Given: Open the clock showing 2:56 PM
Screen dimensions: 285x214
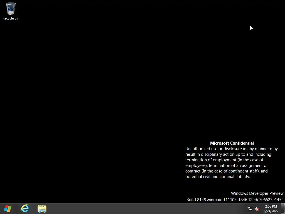Looking at the screenshot, I should 271,209.
